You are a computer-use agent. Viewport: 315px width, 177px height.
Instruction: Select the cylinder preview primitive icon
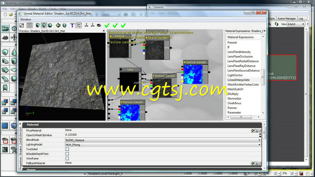tap(37, 26)
